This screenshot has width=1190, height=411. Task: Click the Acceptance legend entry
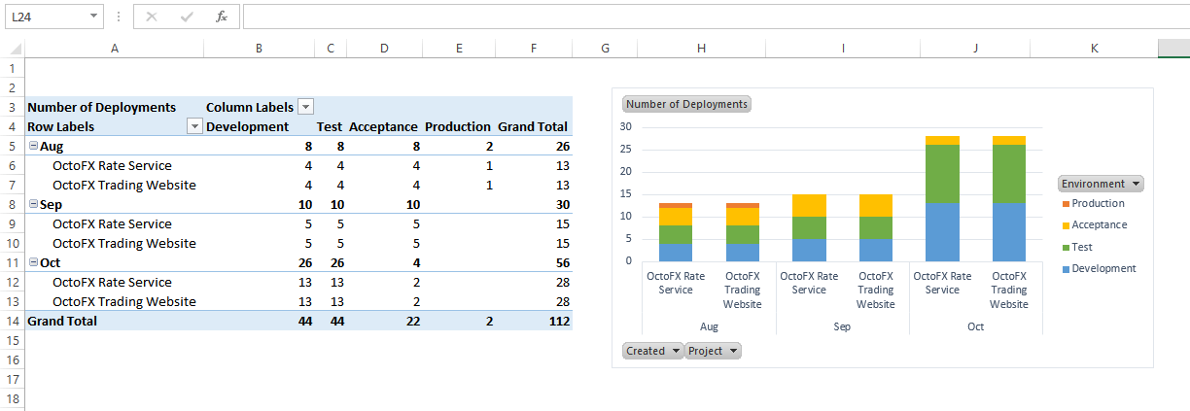[x=1099, y=225]
